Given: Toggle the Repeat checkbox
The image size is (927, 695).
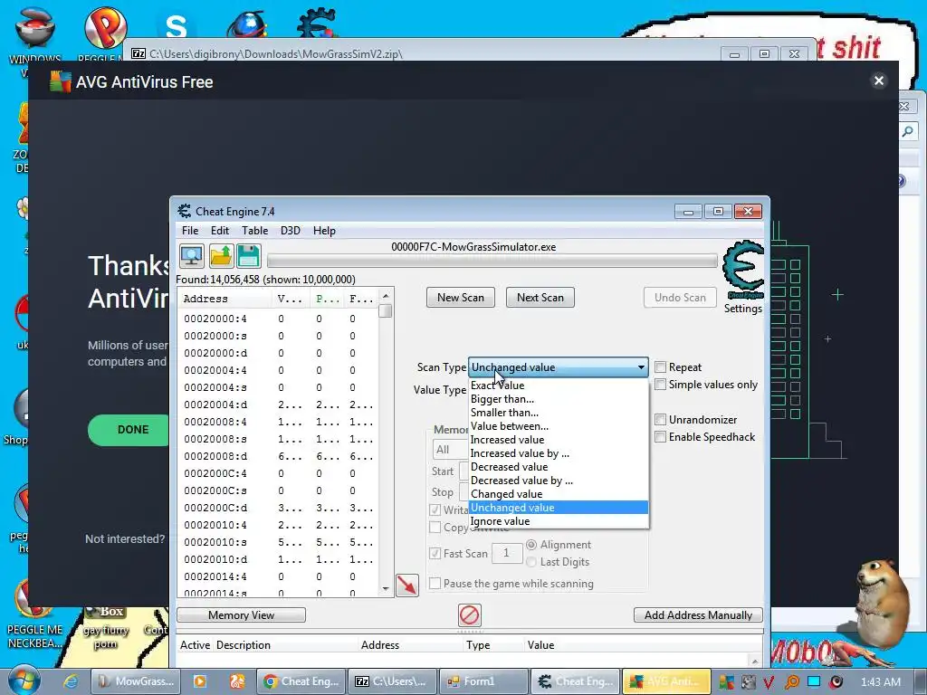Looking at the screenshot, I should click(660, 367).
